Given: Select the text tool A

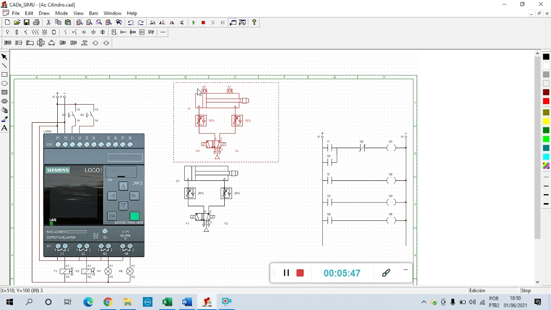Looking at the screenshot, I should [5, 128].
